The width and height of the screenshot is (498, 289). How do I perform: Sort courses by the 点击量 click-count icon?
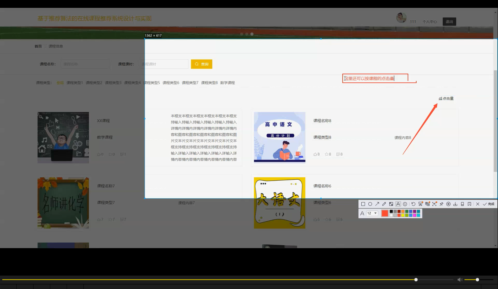(446, 98)
